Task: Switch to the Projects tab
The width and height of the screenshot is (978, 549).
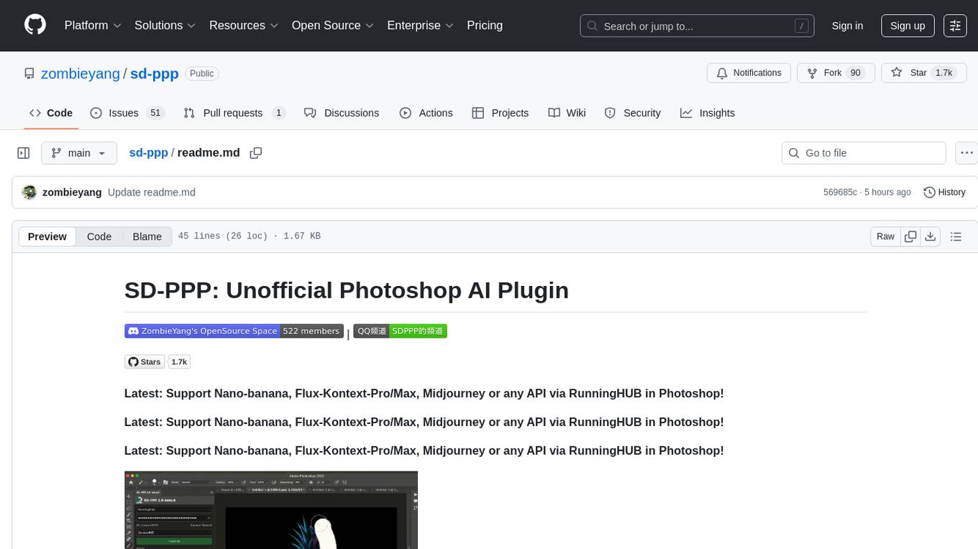Action: point(501,113)
